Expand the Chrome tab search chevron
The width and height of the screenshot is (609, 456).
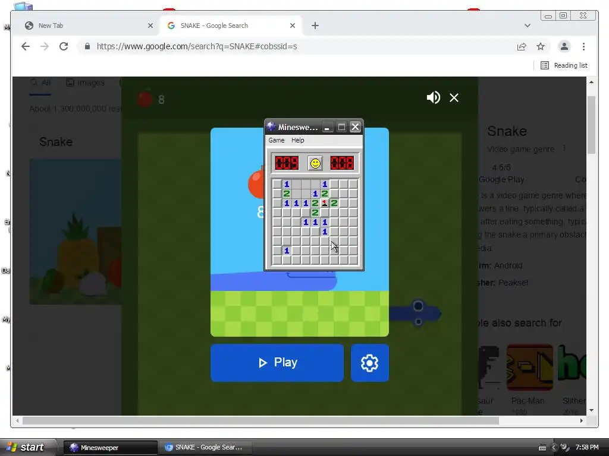[x=527, y=26]
